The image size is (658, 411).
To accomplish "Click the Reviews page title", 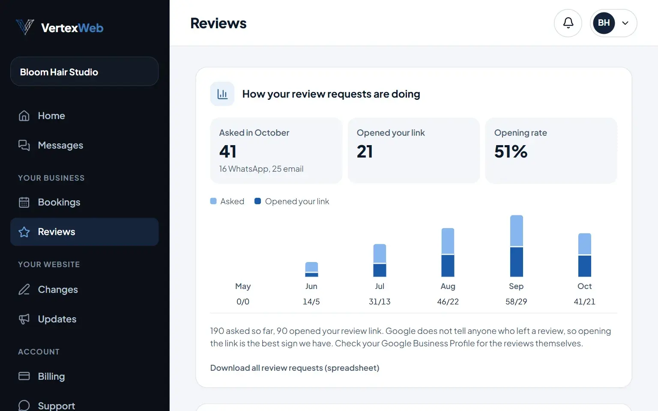I will click(218, 23).
